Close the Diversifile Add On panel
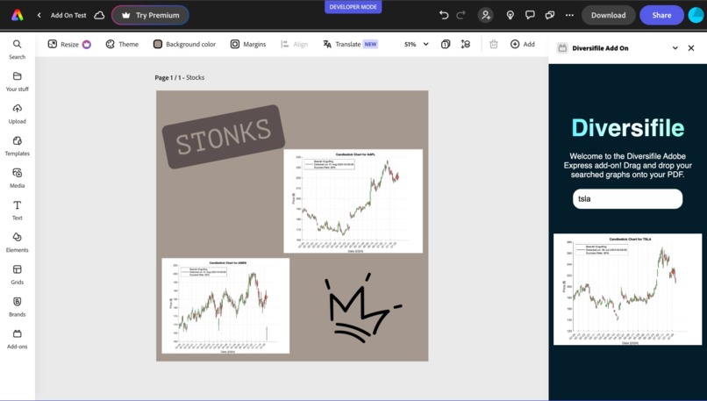 click(x=690, y=47)
